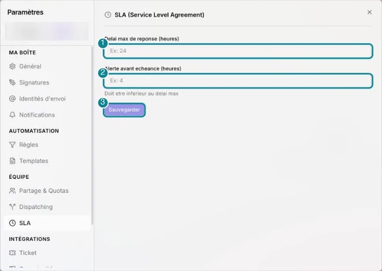Click the bell icon beside Notifications

(12, 115)
